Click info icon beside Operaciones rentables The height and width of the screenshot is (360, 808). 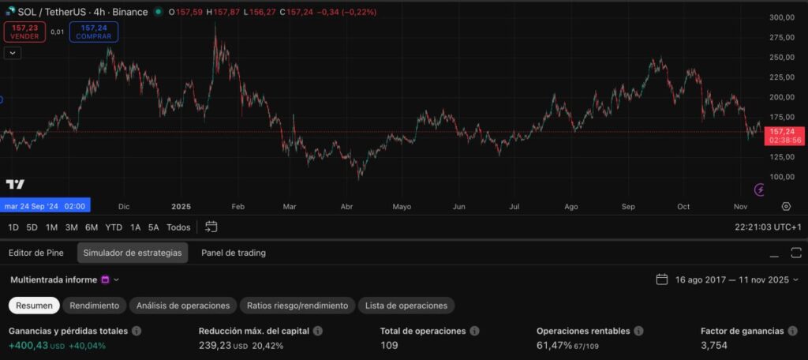point(638,332)
